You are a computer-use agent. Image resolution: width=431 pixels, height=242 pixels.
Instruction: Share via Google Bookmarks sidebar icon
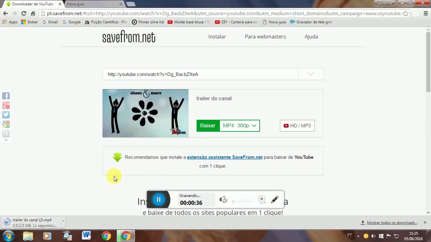[x=6, y=124]
